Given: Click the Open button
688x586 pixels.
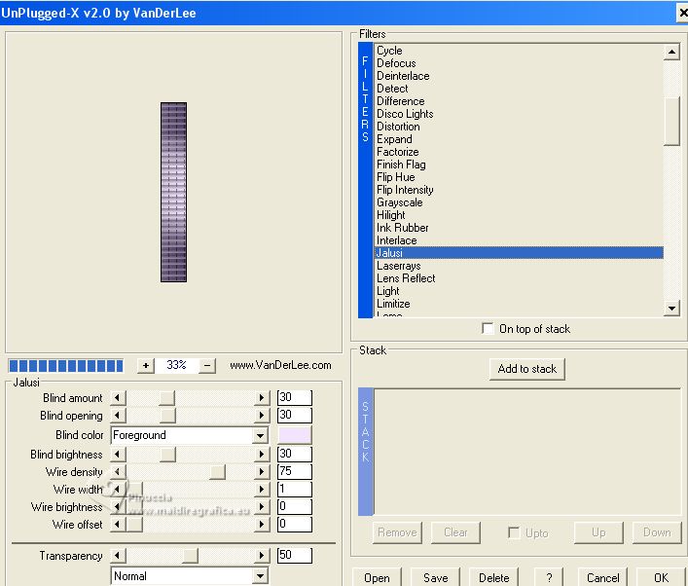Looking at the screenshot, I should click(377, 577).
